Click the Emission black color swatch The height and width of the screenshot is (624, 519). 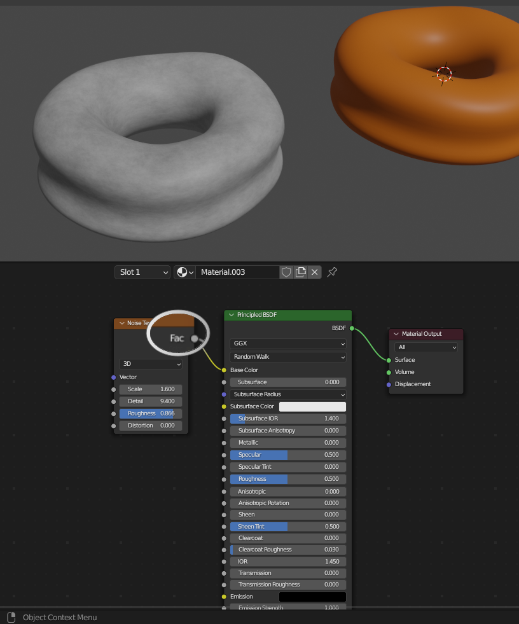(312, 597)
